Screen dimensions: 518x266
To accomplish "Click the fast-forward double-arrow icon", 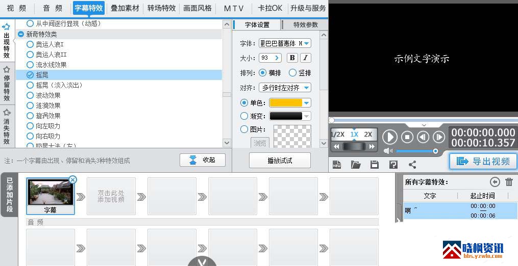I will pyautogui.click(x=372, y=147).
